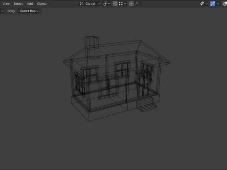Open the proportional falloff curve dropdown

(x=139, y=4)
